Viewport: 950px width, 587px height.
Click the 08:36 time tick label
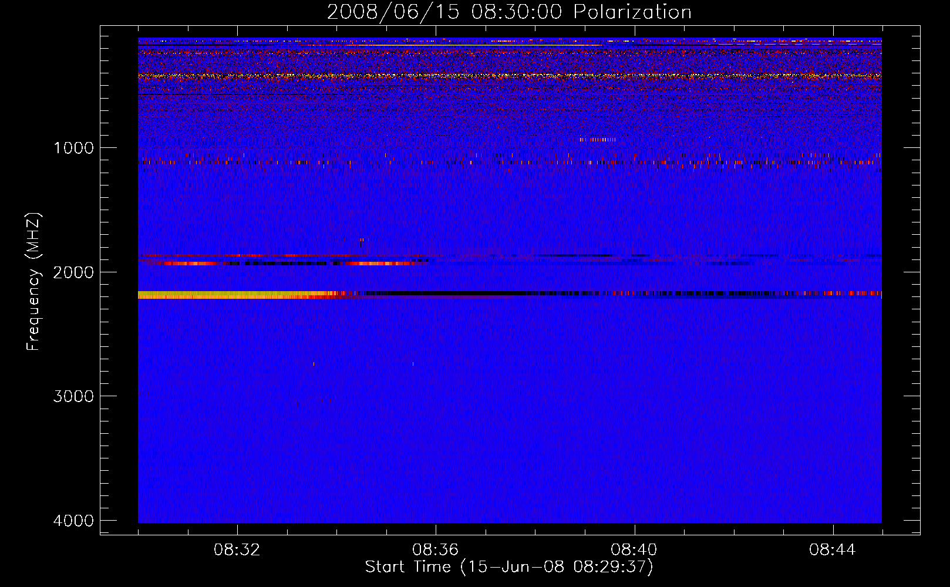pyautogui.click(x=436, y=550)
